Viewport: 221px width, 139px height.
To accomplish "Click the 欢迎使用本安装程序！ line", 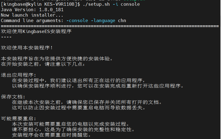I will (27, 48).
